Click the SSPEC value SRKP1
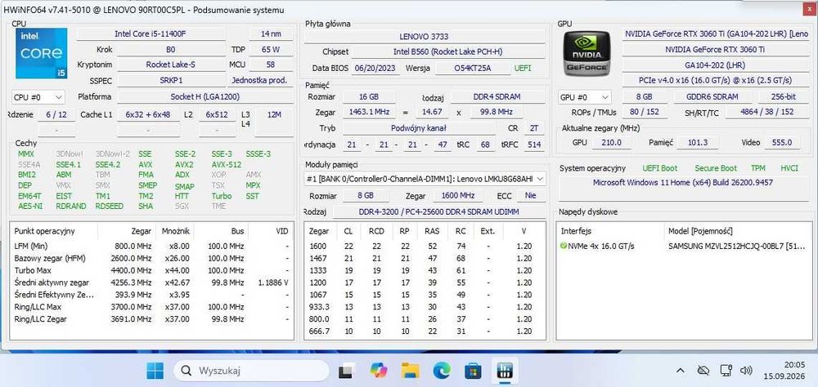This screenshot has height=387, width=818. coord(171,81)
